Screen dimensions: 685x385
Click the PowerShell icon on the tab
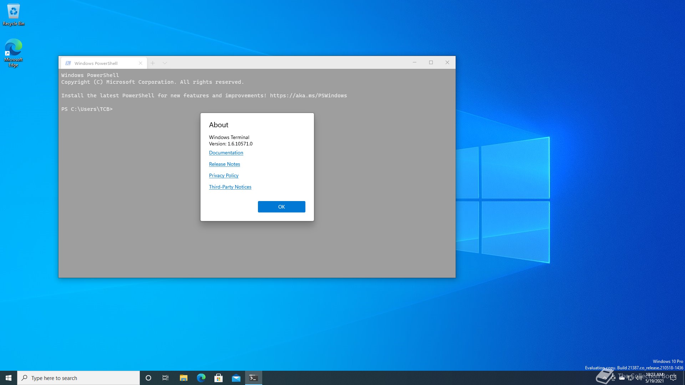68,63
